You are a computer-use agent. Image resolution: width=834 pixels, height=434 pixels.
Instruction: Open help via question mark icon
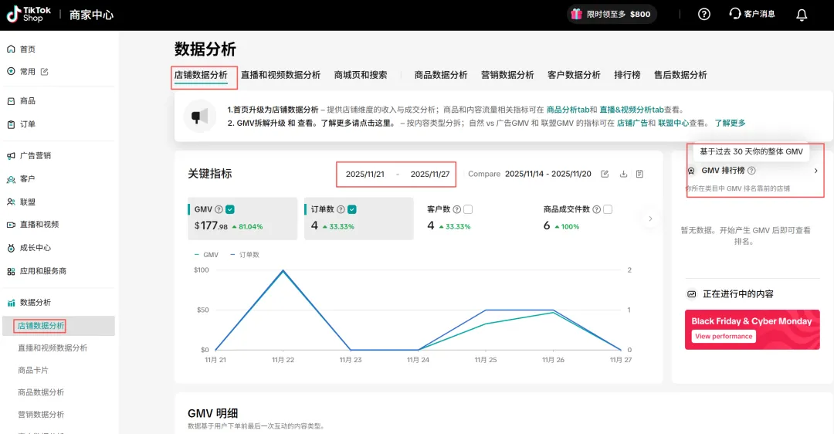click(x=703, y=14)
